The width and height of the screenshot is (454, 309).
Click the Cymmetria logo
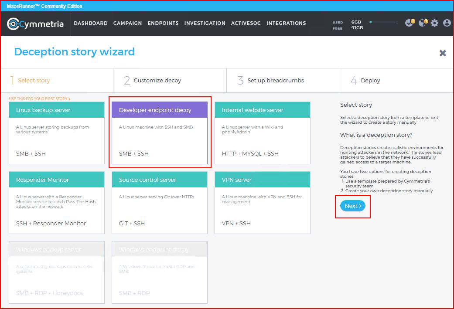(35, 24)
